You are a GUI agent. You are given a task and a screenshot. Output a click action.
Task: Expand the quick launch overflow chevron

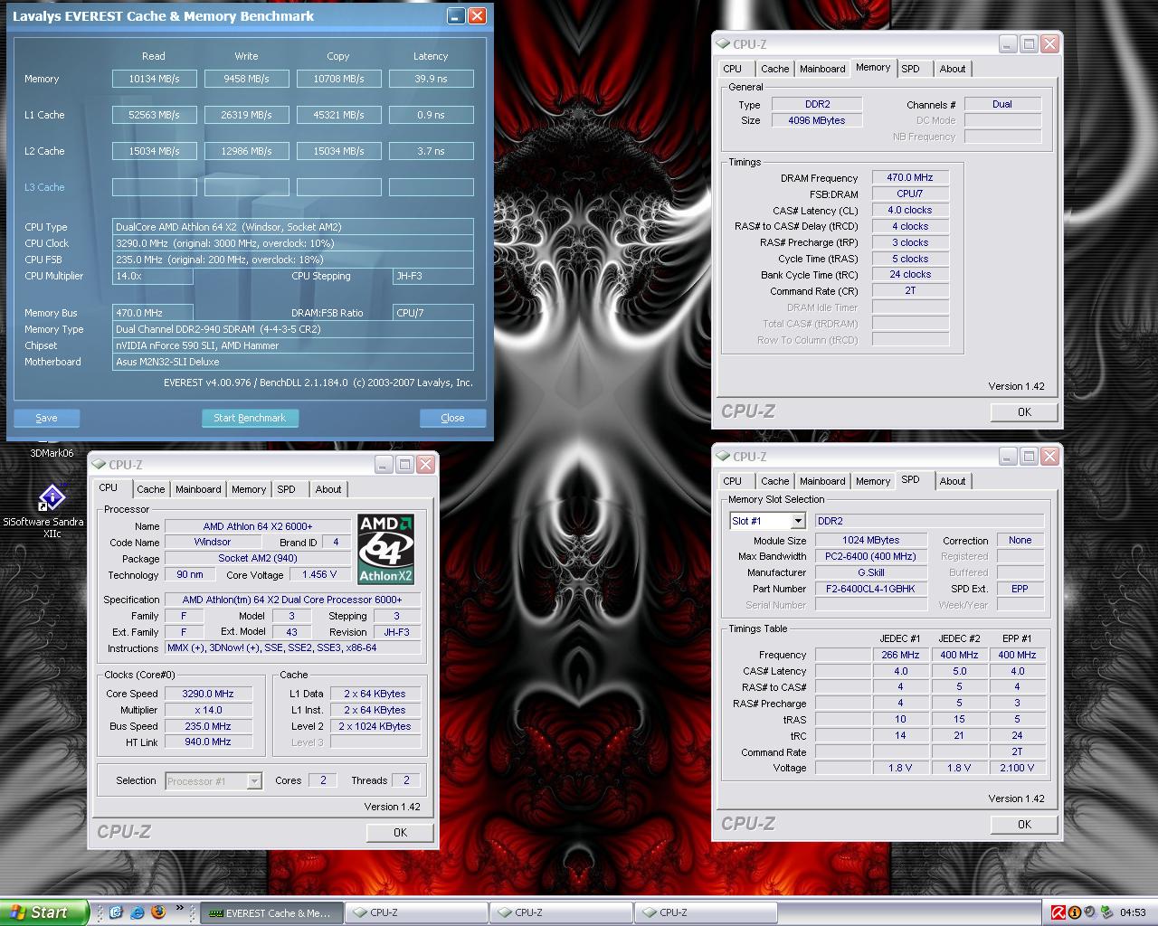(x=180, y=909)
